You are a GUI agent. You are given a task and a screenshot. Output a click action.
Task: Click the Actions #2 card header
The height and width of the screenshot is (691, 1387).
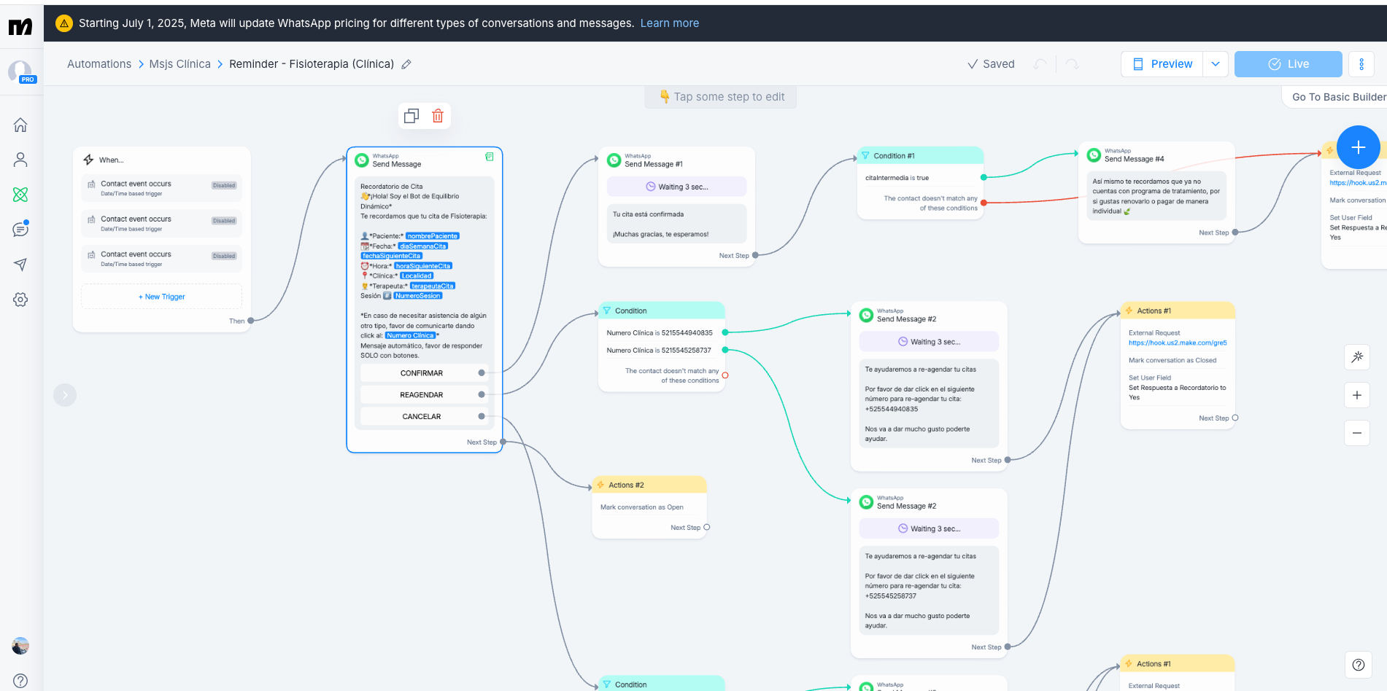point(649,485)
